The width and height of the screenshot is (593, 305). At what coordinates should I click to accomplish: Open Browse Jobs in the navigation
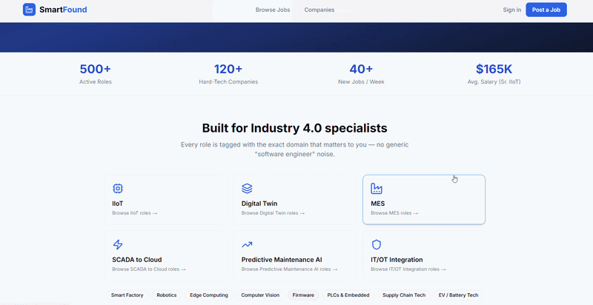click(273, 10)
